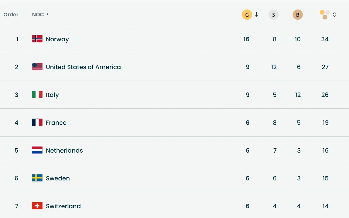The image size is (349, 218).
Task: Sort by bronze medal icon
Action: point(297,15)
